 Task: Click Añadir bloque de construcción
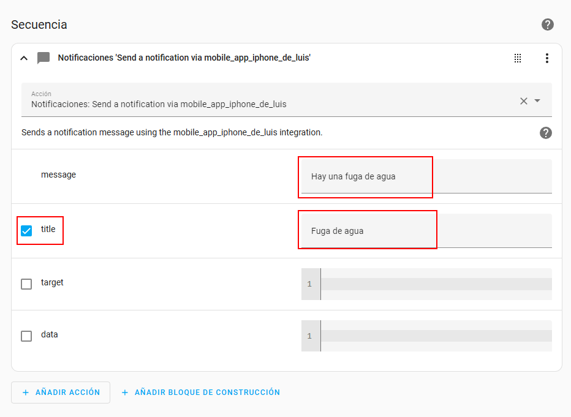tap(200, 393)
